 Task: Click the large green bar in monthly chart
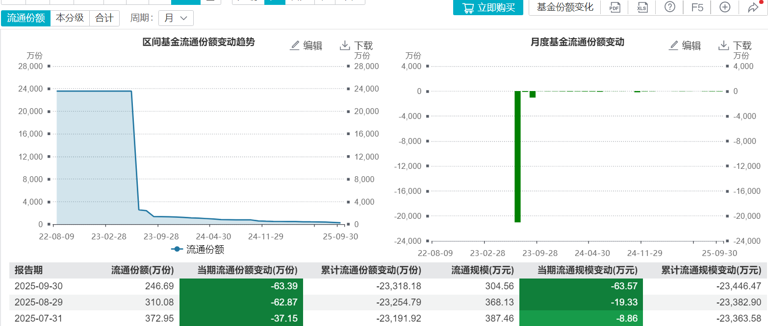pyautogui.click(x=517, y=157)
